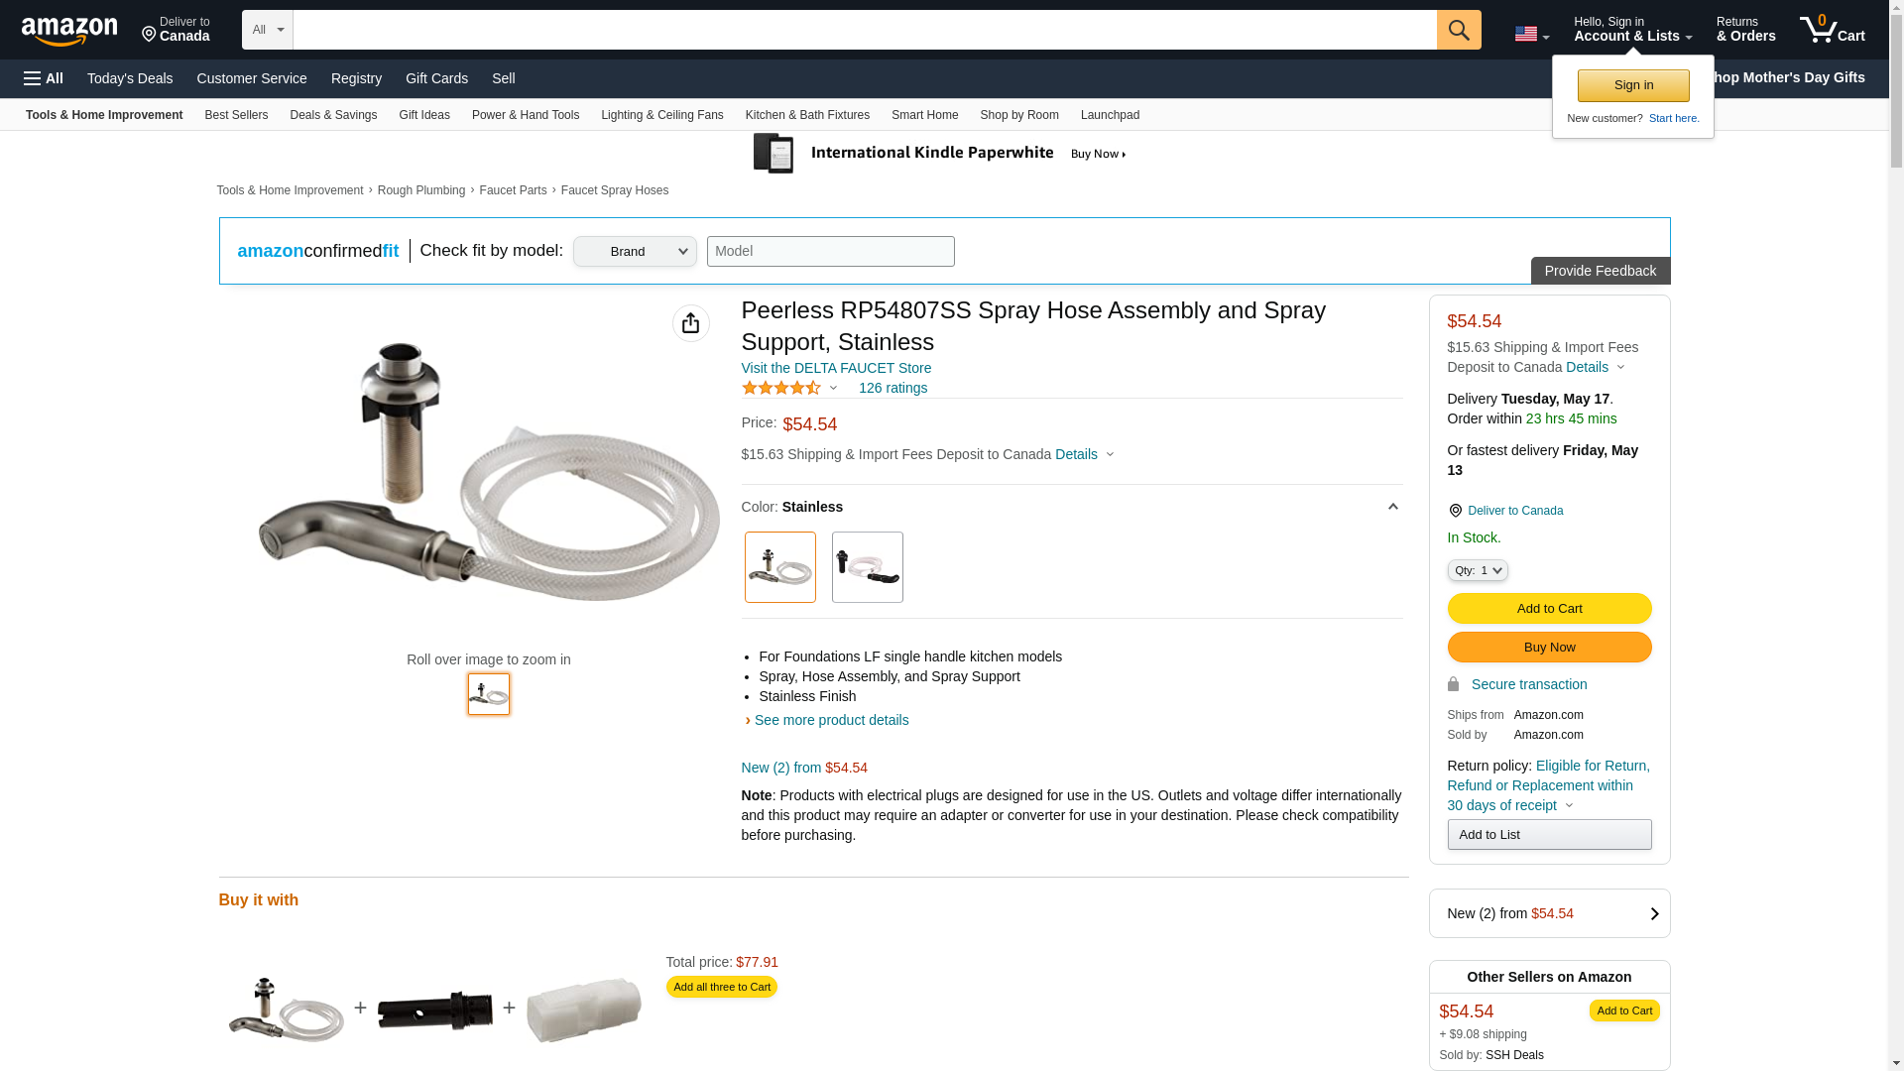The width and height of the screenshot is (1904, 1071).
Task: Select the black color variant swatch
Action: 867,567
